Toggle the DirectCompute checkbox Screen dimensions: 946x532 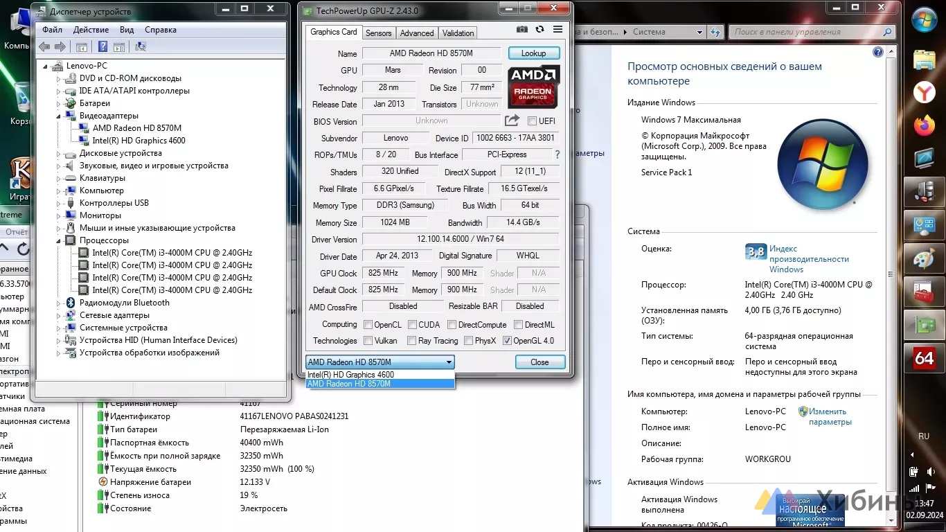coord(452,325)
